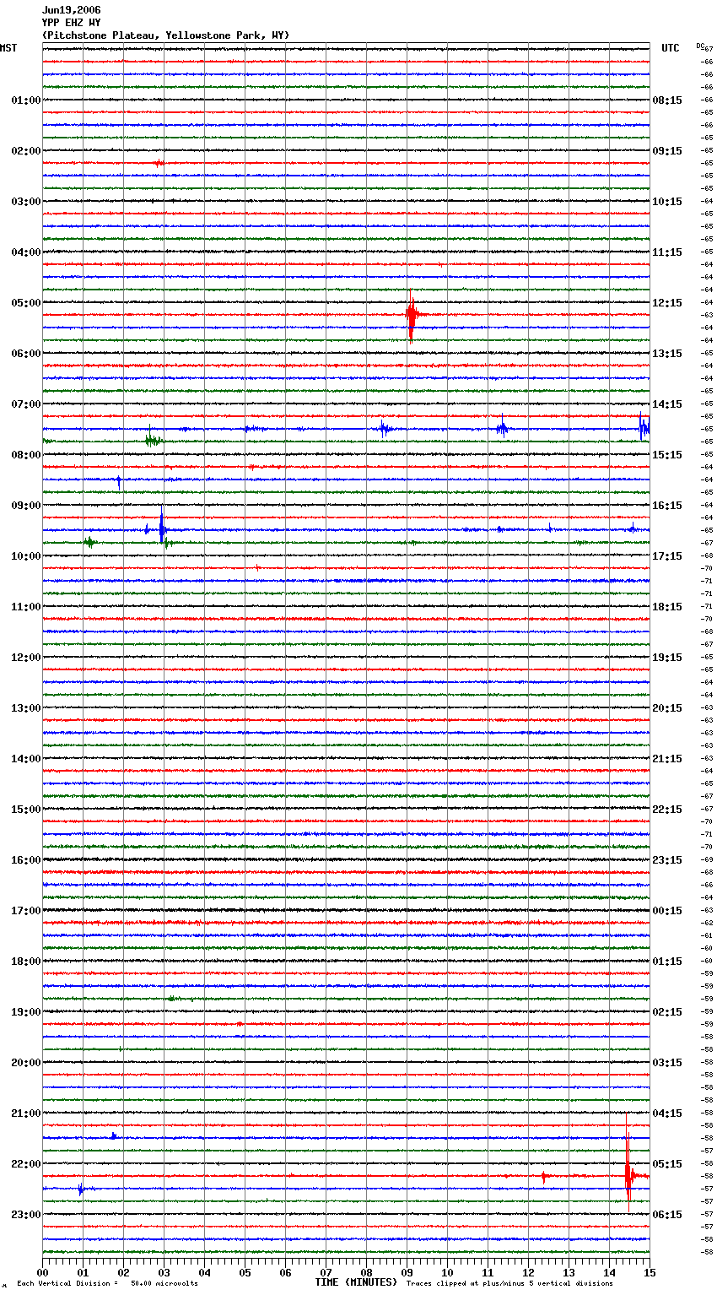Select the 19:15 UTC time label
717x1295 pixels.
[667, 658]
